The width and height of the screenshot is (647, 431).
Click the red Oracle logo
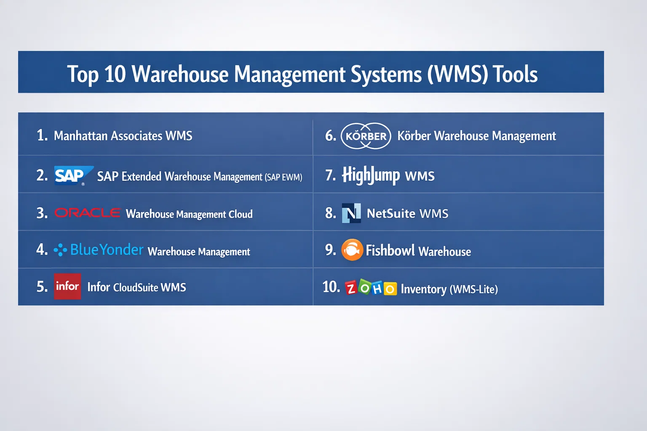(x=88, y=213)
